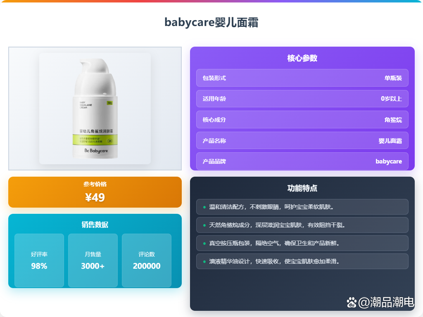Select the 包装形式 parameter row
This screenshot has height=317, width=423.
302,78
